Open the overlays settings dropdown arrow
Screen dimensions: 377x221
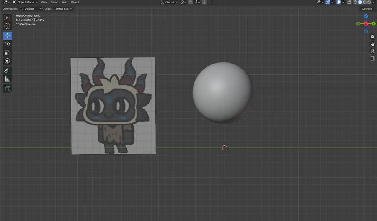343,2
